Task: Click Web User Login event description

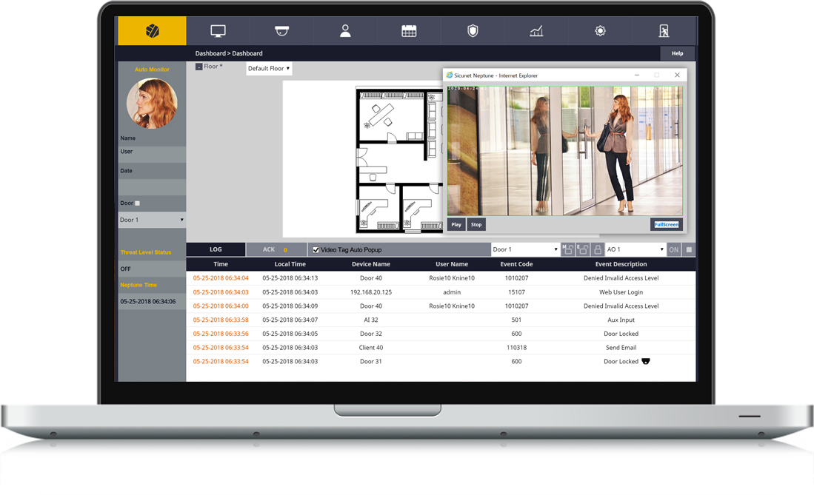Action: (621, 292)
